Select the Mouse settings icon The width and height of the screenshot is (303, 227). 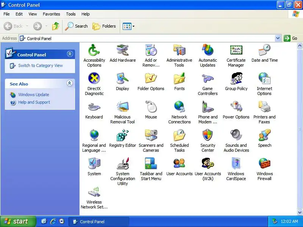coord(151,107)
